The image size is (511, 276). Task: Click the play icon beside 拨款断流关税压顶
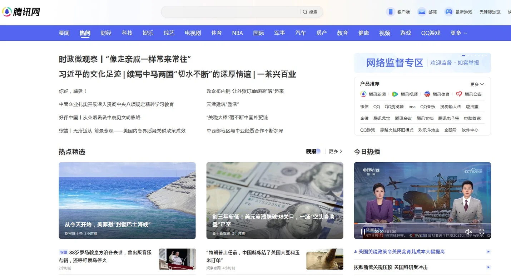(x=488, y=267)
